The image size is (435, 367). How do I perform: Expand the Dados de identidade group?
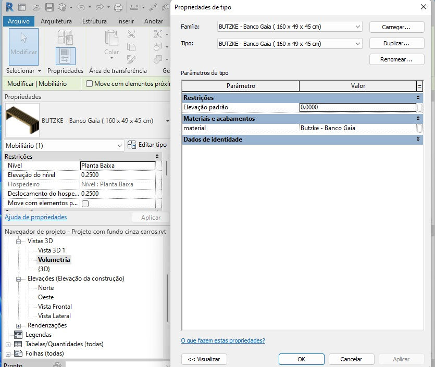(418, 139)
